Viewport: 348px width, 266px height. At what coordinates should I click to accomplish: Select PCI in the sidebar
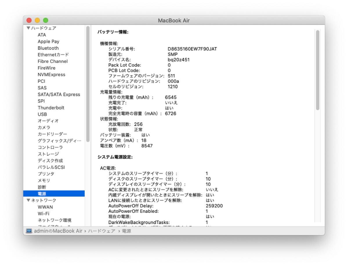pyautogui.click(x=41, y=81)
